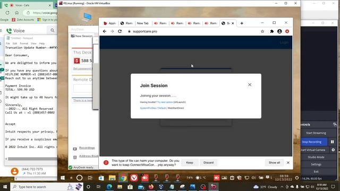Open Google Voice main hamburger menu
340x191 pixels.
[x=1, y=31]
